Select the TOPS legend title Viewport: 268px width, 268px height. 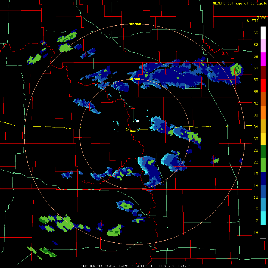tap(262, 18)
